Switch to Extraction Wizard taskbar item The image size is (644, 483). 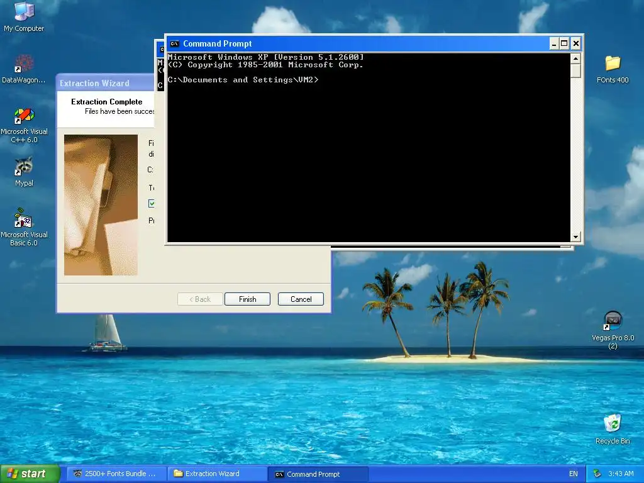[x=217, y=474]
